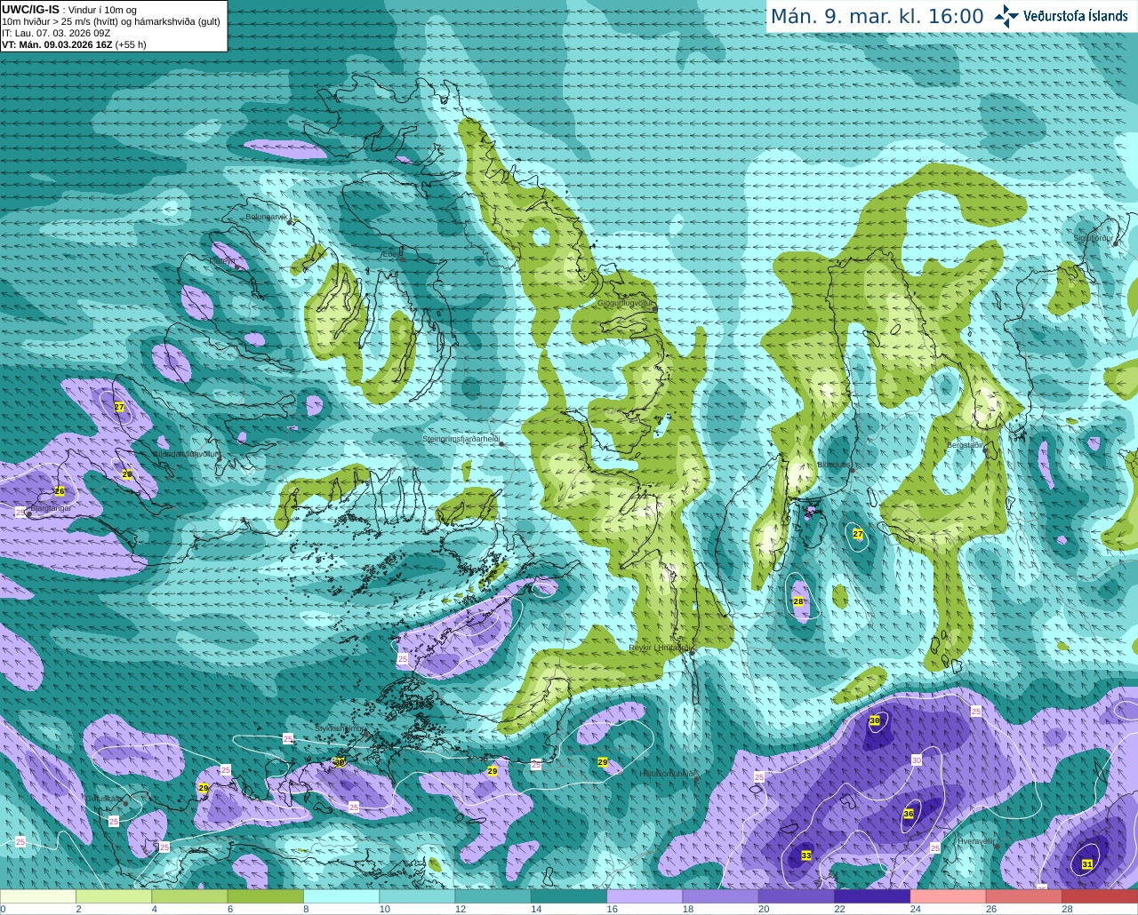The width and height of the screenshot is (1138, 915).
Task: Click the UWC/IG-IS title in the info box
Action: [x=30, y=9]
